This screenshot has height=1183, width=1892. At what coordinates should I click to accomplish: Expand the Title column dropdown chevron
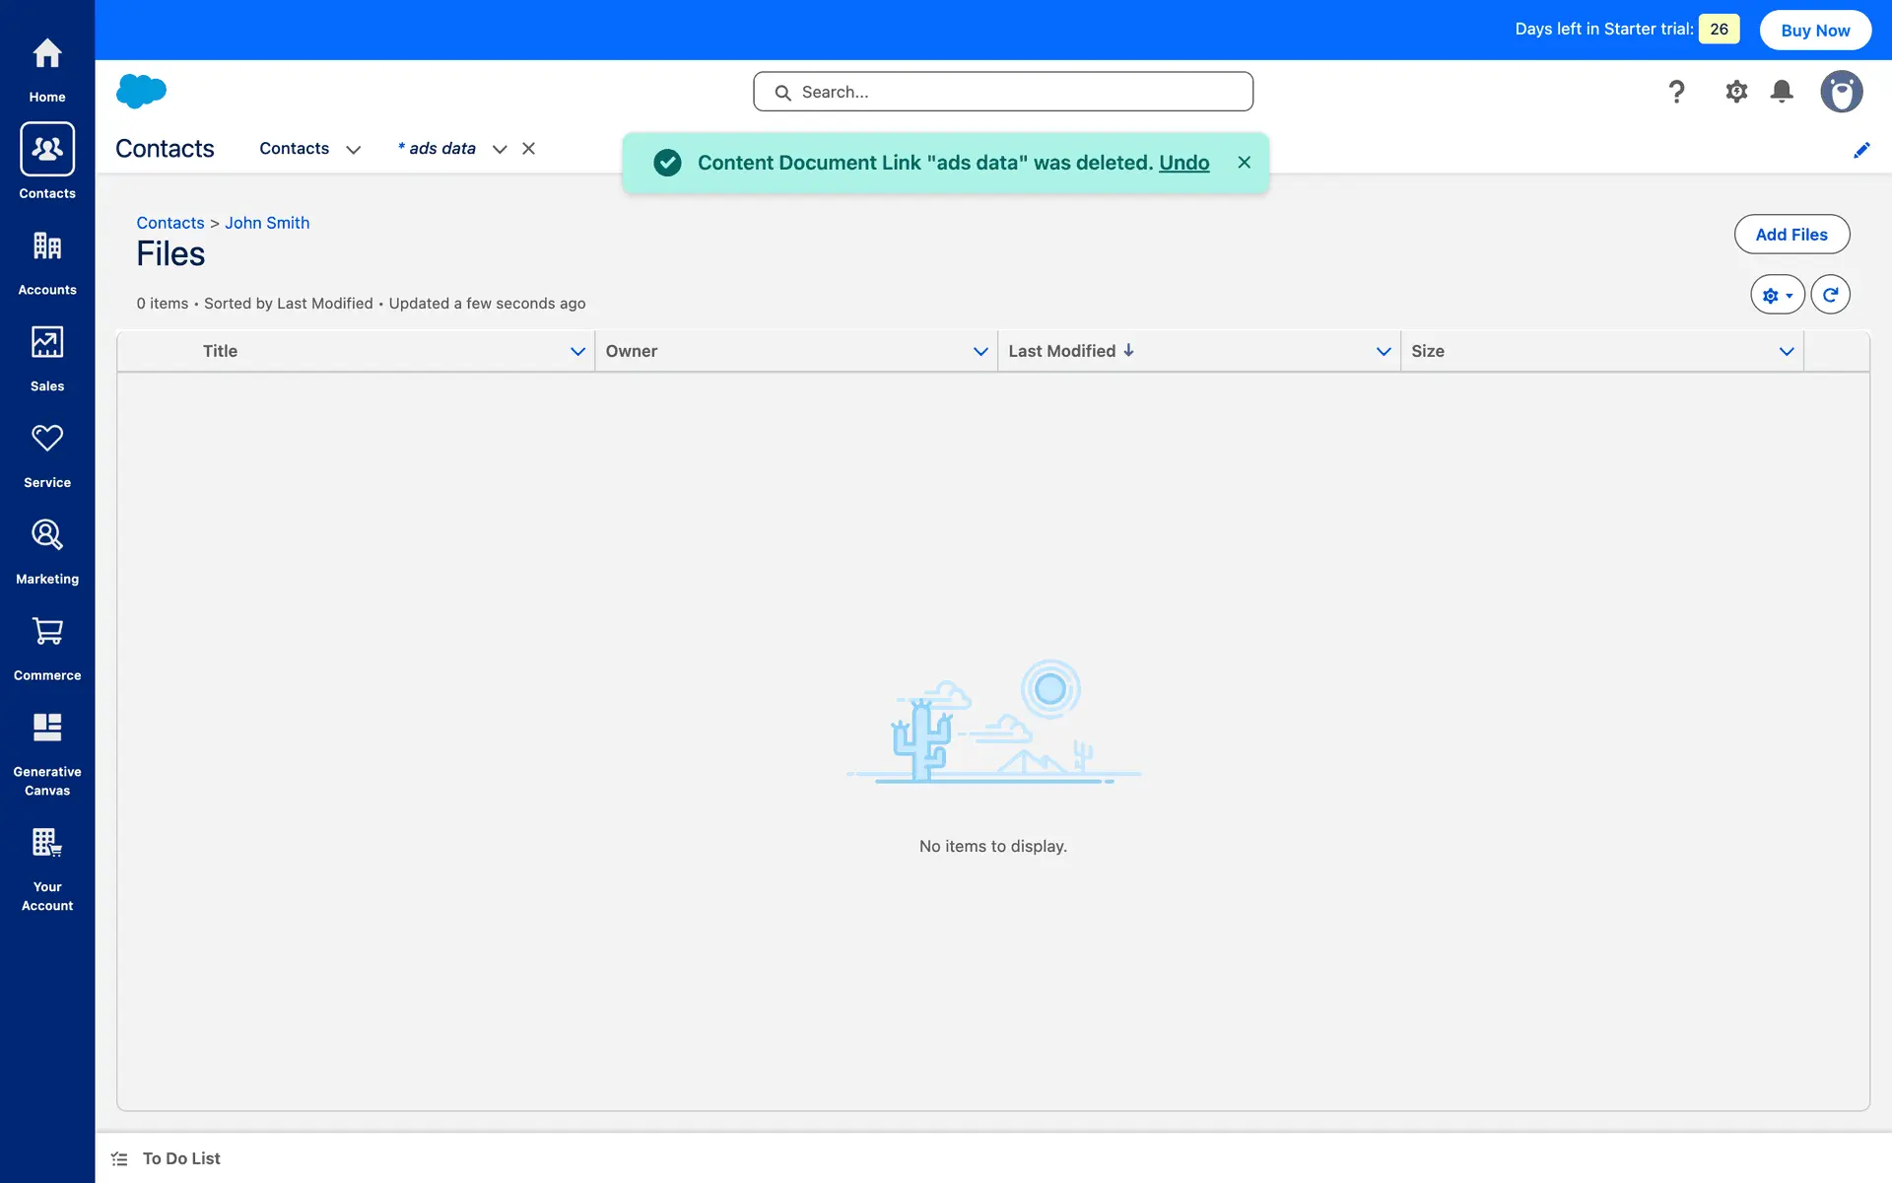[x=577, y=352]
